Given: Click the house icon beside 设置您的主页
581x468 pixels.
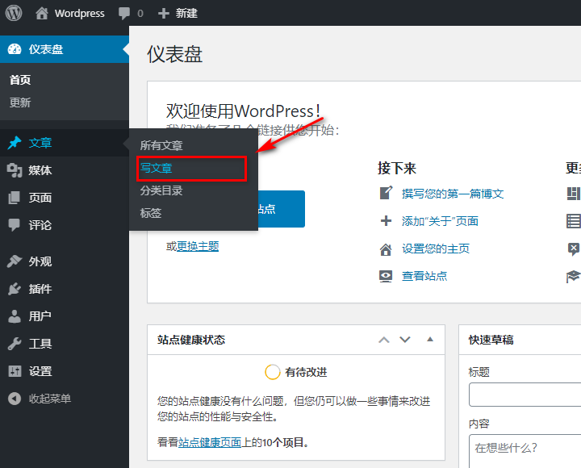Looking at the screenshot, I should click(386, 249).
